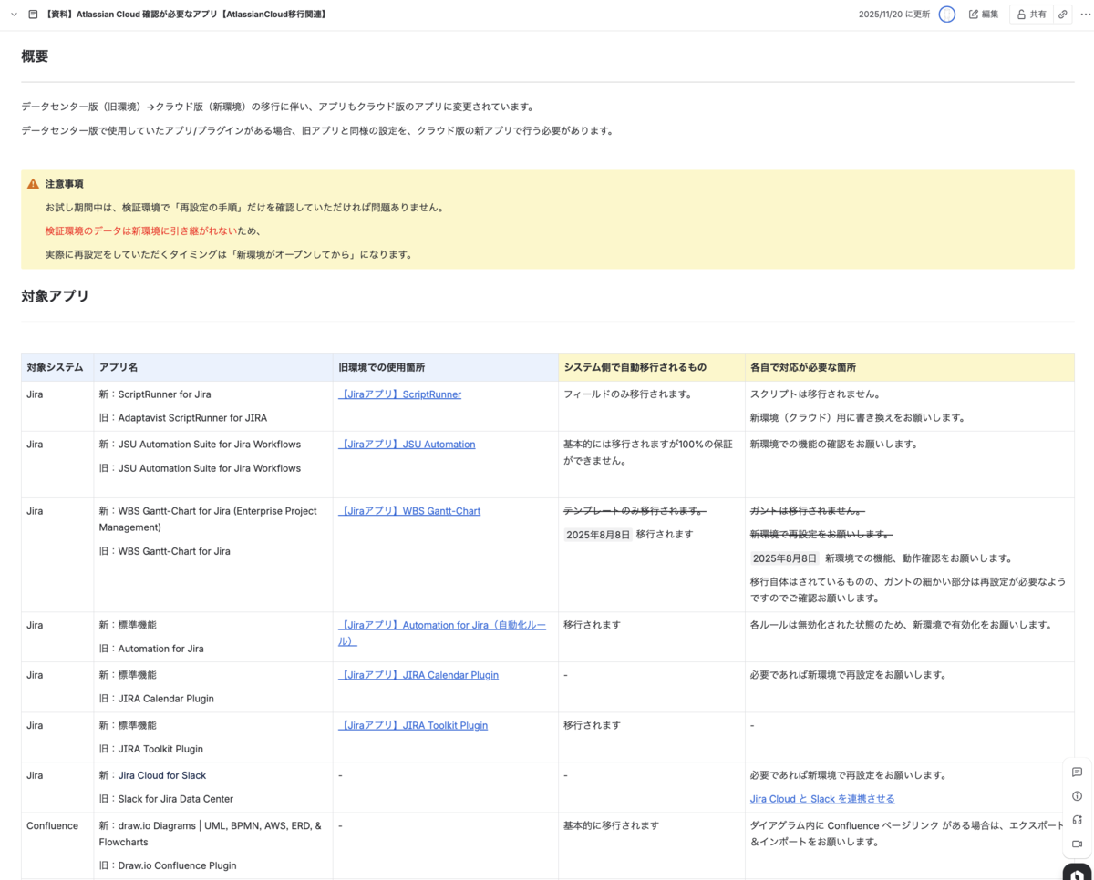This screenshot has height=880, width=1094.
Task: Click the page title 【資料】Atlassian Cloud 確認が必要なアプリ
Action: click(x=186, y=15)
